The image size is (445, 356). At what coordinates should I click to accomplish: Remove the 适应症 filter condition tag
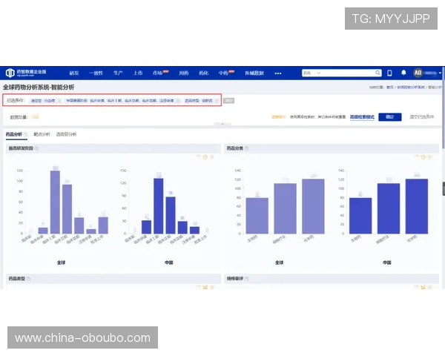(59, 101)
